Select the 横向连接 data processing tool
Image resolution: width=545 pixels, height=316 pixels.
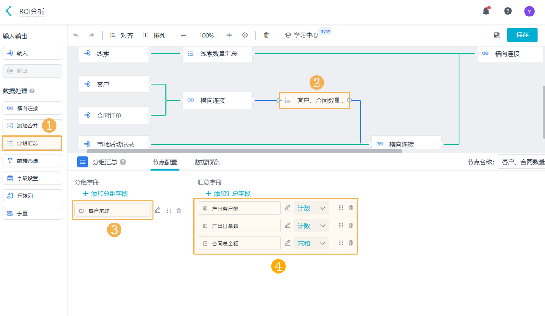pyautogui.click(x=32, y=108)
